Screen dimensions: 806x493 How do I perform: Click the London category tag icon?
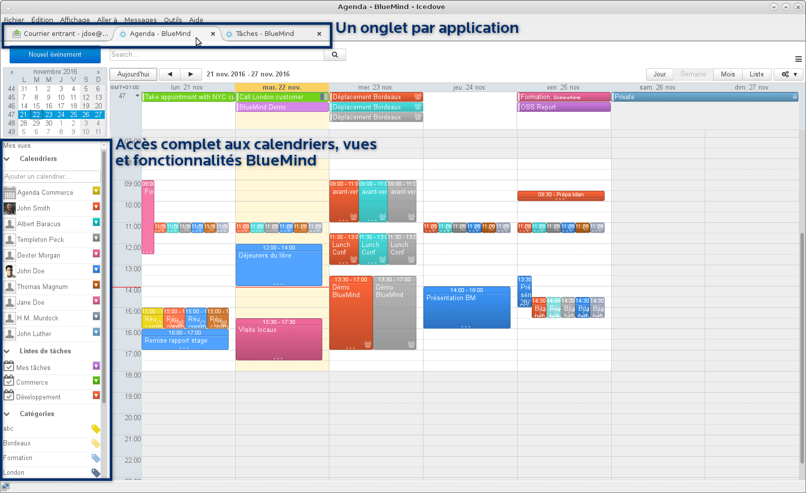(x=95, y=473)
